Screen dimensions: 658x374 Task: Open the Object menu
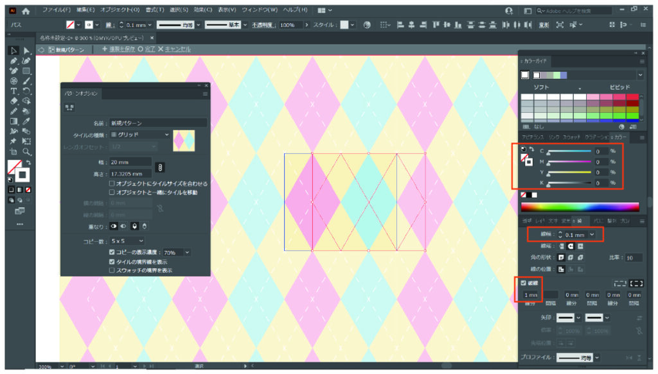(x=120, y=10)
